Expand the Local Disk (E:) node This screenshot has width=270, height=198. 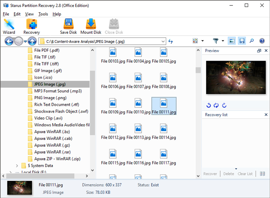point(10,172)
